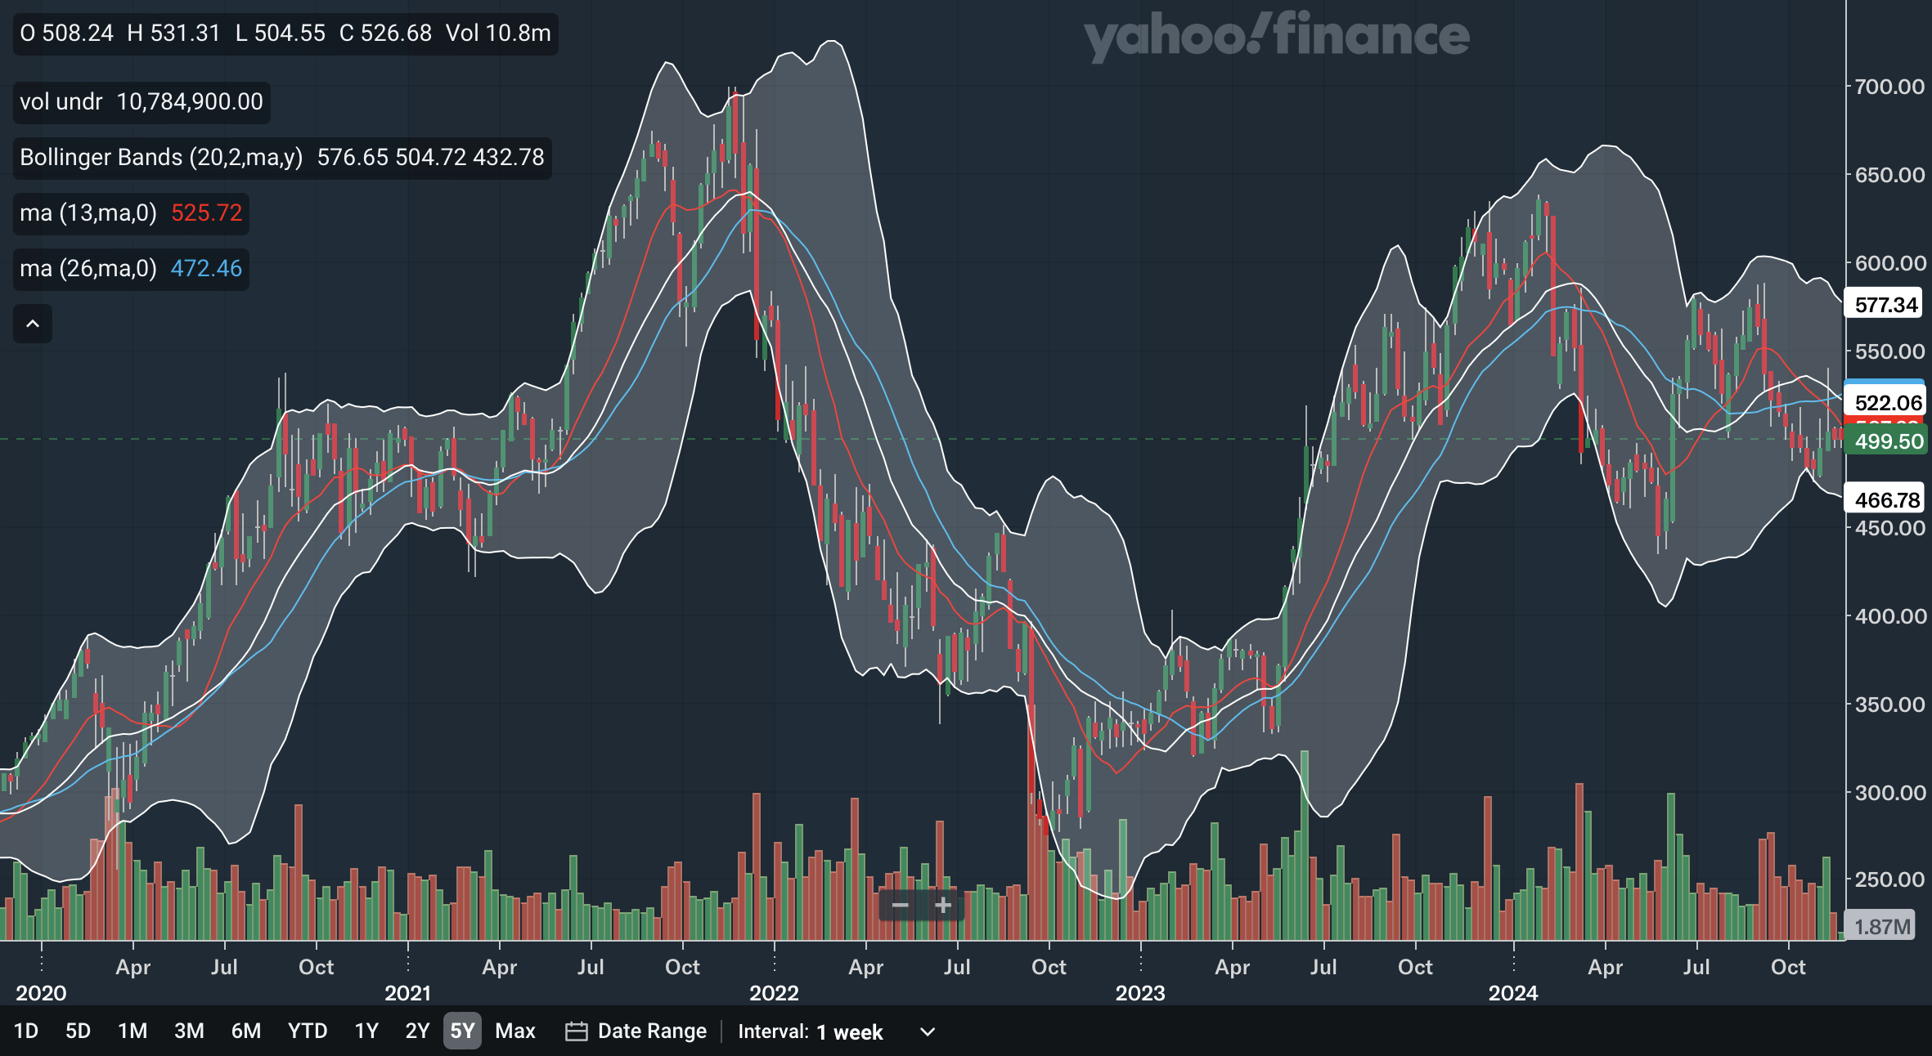The width and height of the screenshot is (1932, 1056).
Task: Click the selected 5Y range button
Action: click(x=462, y=1031)
